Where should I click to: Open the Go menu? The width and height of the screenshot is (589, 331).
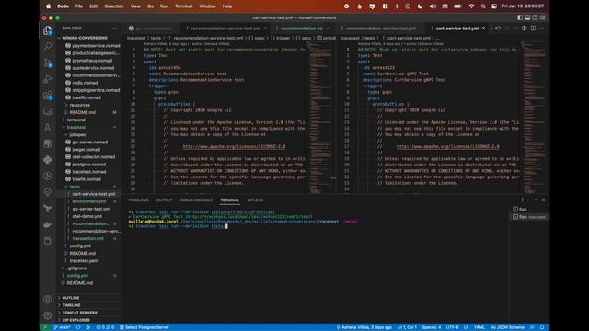(x=150, y=6)
